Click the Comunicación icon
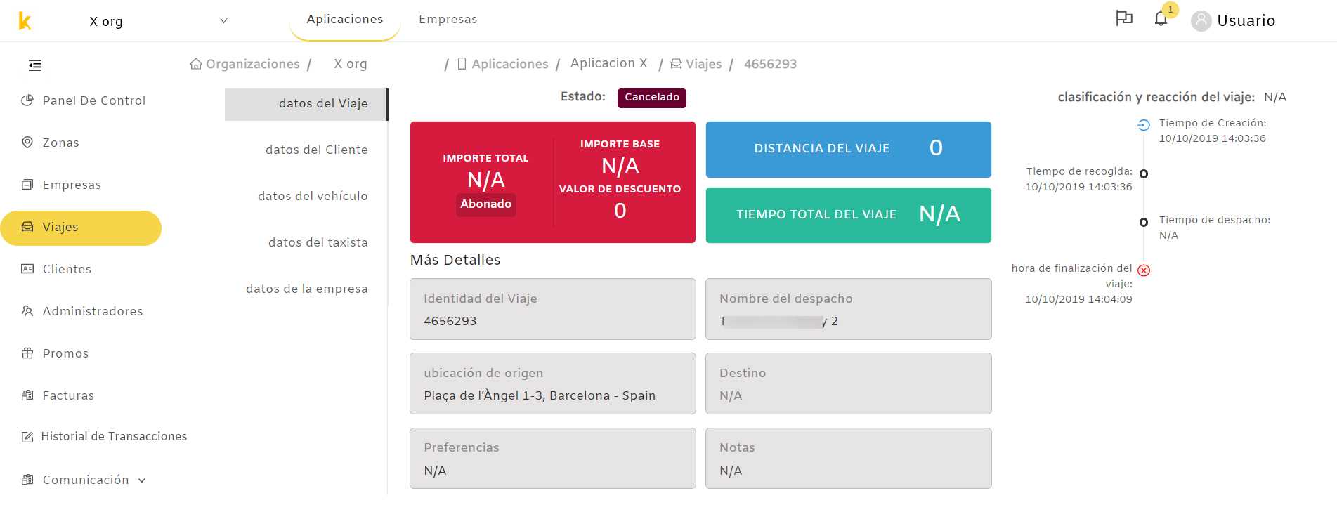1337x505 pixels. pyautogui.click(x=27, y=480)
